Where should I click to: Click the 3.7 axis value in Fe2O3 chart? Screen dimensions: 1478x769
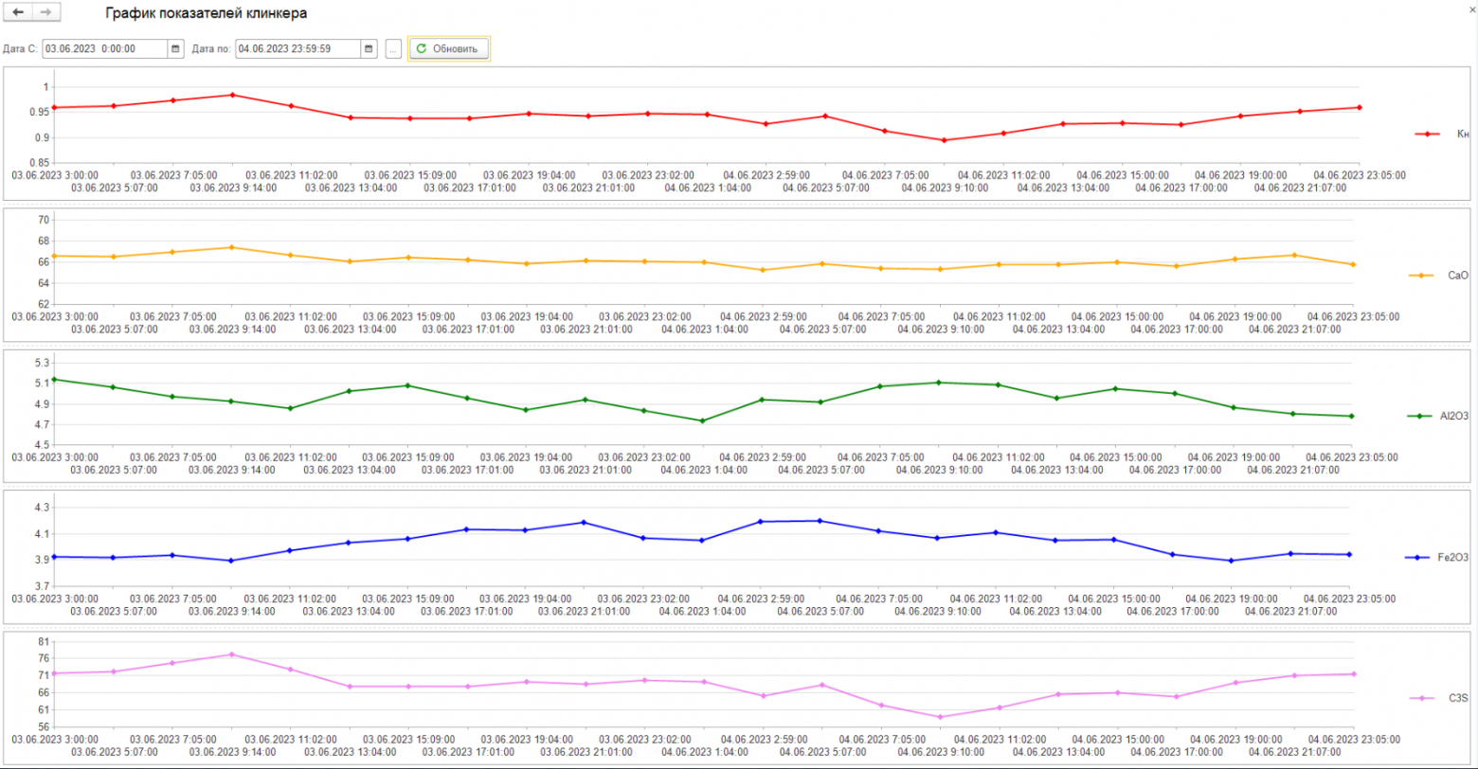coord(41,586)
